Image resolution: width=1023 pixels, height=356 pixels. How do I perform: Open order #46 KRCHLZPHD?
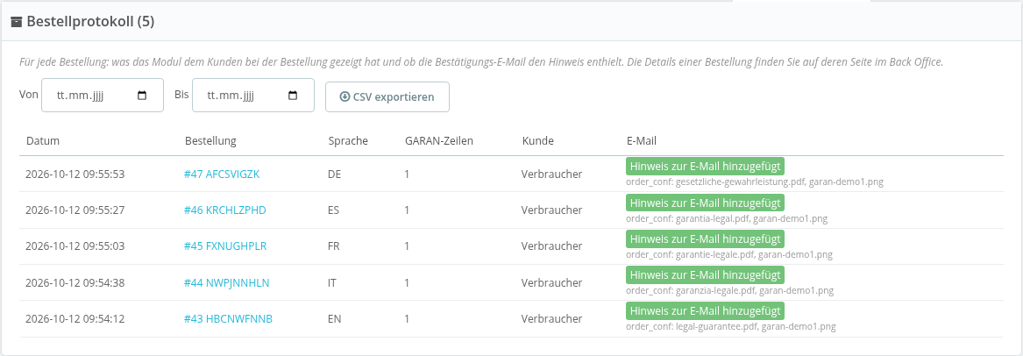tap(225, 210)
